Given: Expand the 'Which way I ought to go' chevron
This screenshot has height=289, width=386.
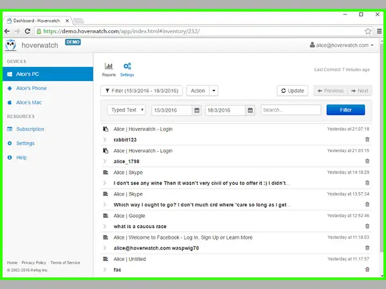Looking at the screenshot, I should coord(105,204).
